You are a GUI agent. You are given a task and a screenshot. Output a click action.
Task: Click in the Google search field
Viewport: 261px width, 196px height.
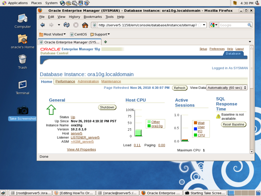[233, 25]
